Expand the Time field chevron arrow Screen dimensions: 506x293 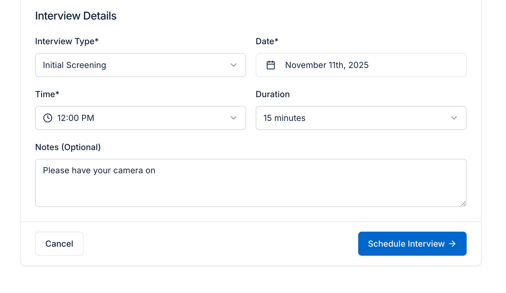(233, 118)
